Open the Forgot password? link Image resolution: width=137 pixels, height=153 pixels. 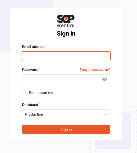[x=95, y=70]
